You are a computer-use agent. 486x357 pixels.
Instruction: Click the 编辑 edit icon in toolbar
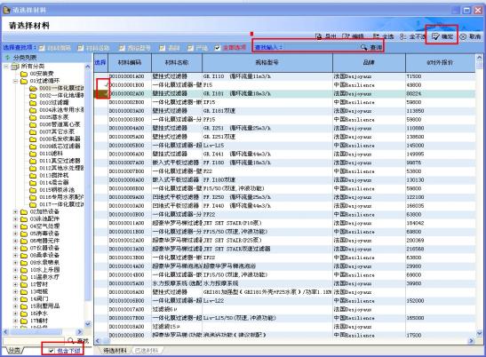pyautogui.click(x=346, y=36)
